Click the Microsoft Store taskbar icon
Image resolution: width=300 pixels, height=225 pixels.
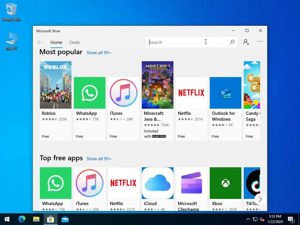pyautogui.click(x=50, y=219)
